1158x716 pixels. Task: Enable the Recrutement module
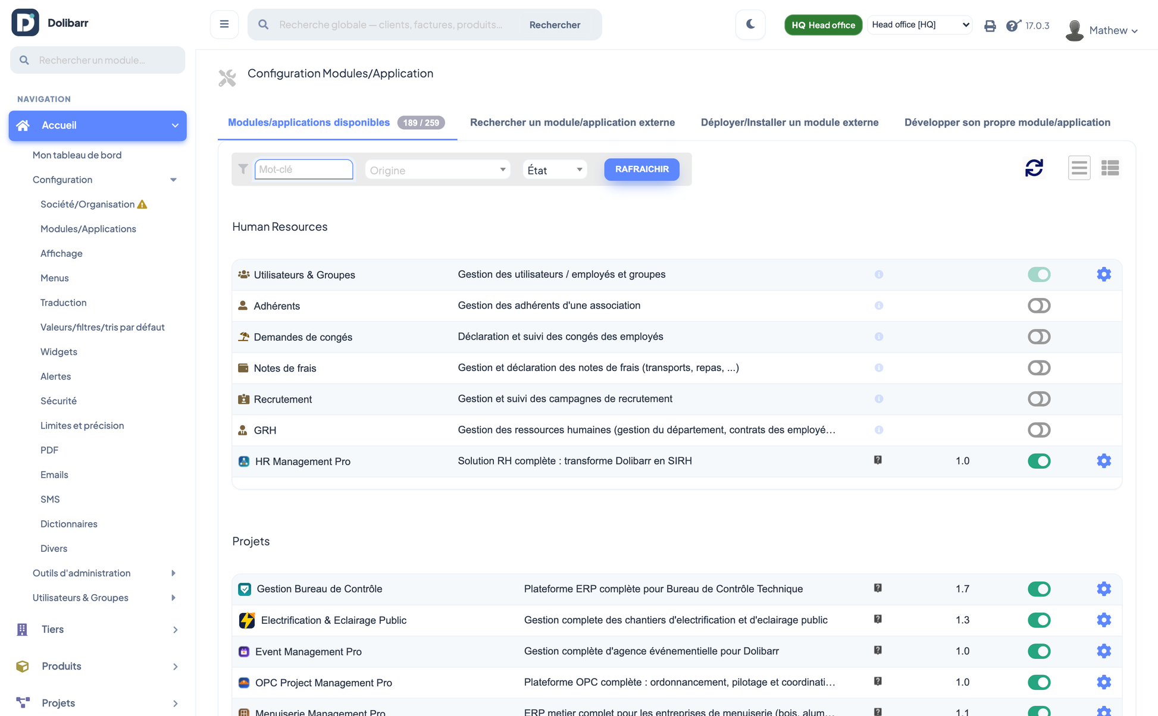1039,399
